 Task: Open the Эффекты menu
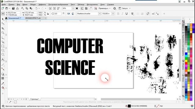click(x=42, y=5)
